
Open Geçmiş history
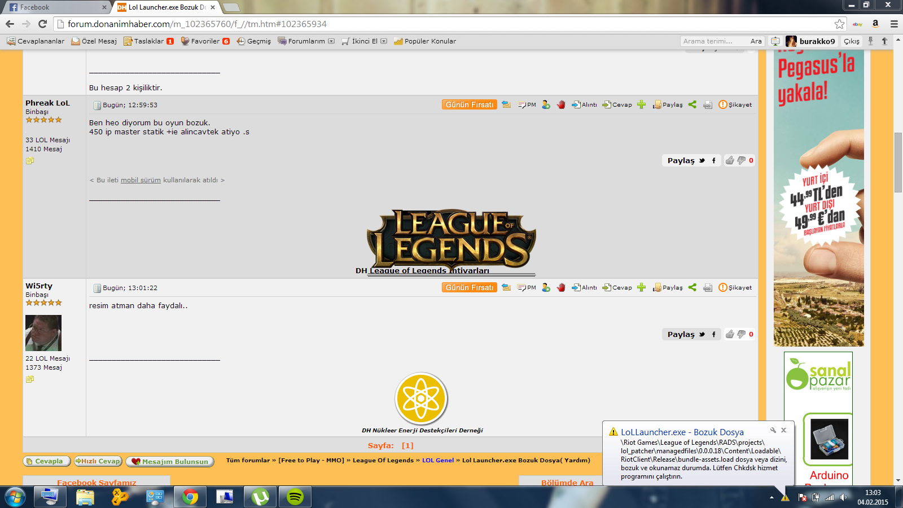(x=253, y=41)
